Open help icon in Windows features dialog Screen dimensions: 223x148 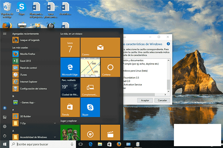pyautogui.click(x=168, y=44)
